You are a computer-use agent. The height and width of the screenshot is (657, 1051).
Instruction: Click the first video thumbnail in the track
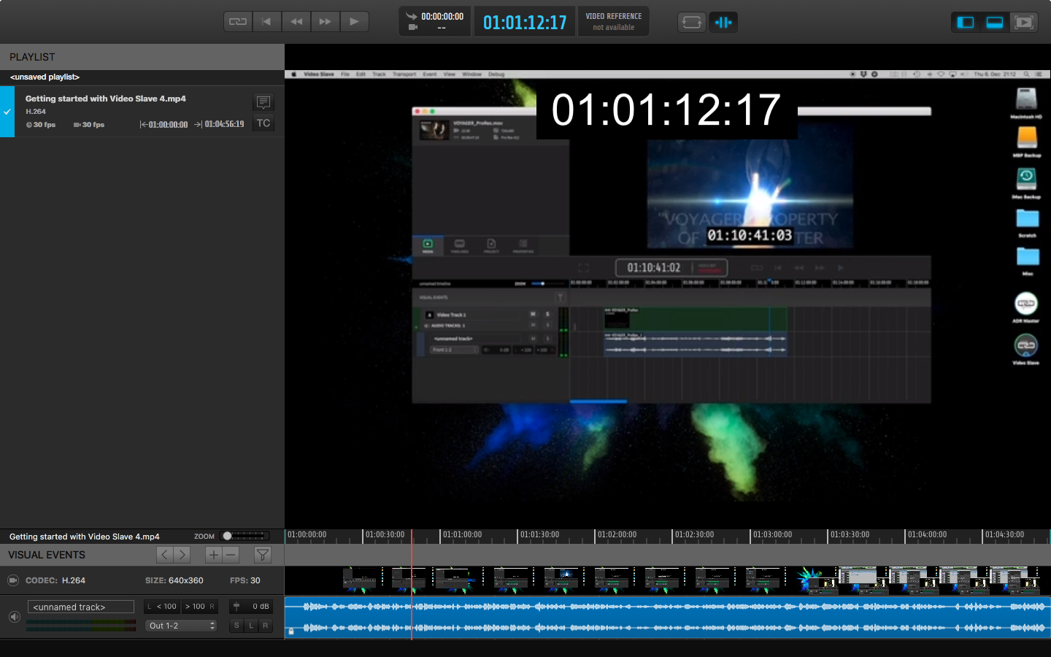pyautogui.click(x=360, y=580)
